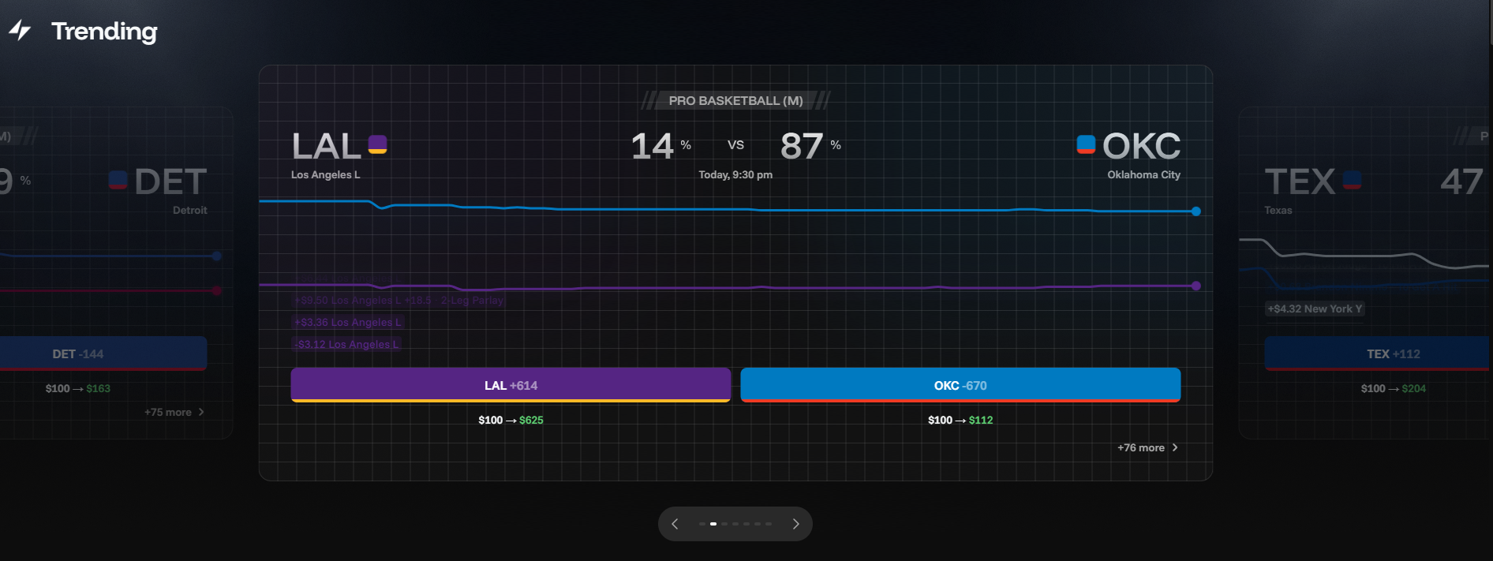
Task: Click the 47 probability on Texas card
Action: pos(1461,181)
